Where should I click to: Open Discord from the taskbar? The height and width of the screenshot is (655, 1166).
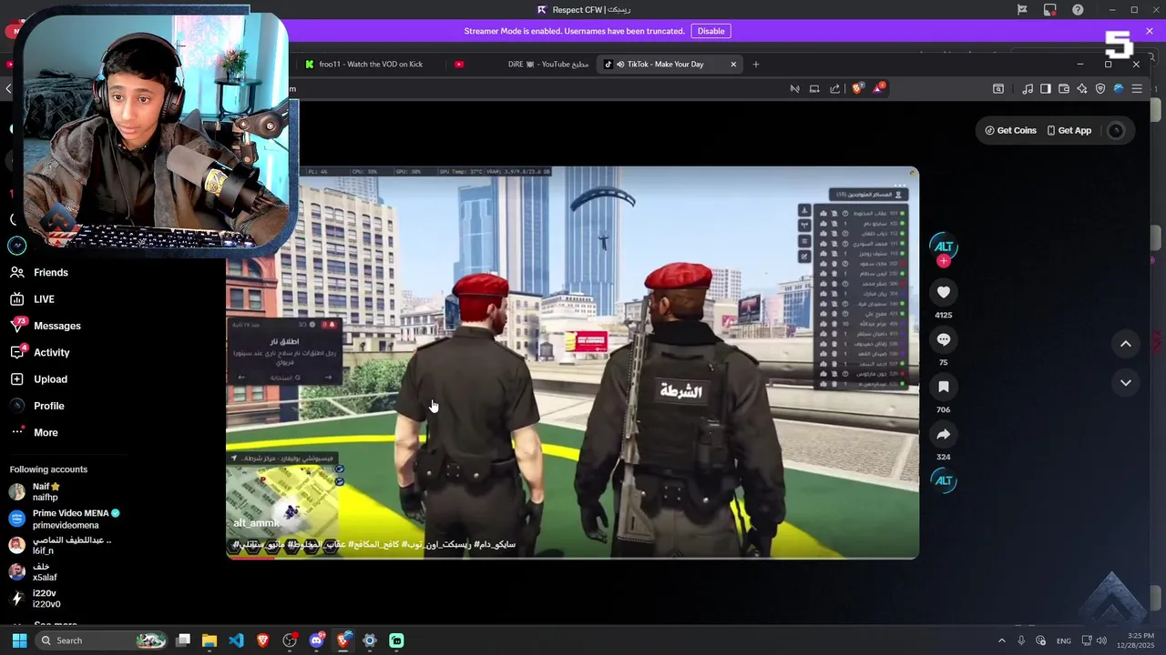point(316,640)
